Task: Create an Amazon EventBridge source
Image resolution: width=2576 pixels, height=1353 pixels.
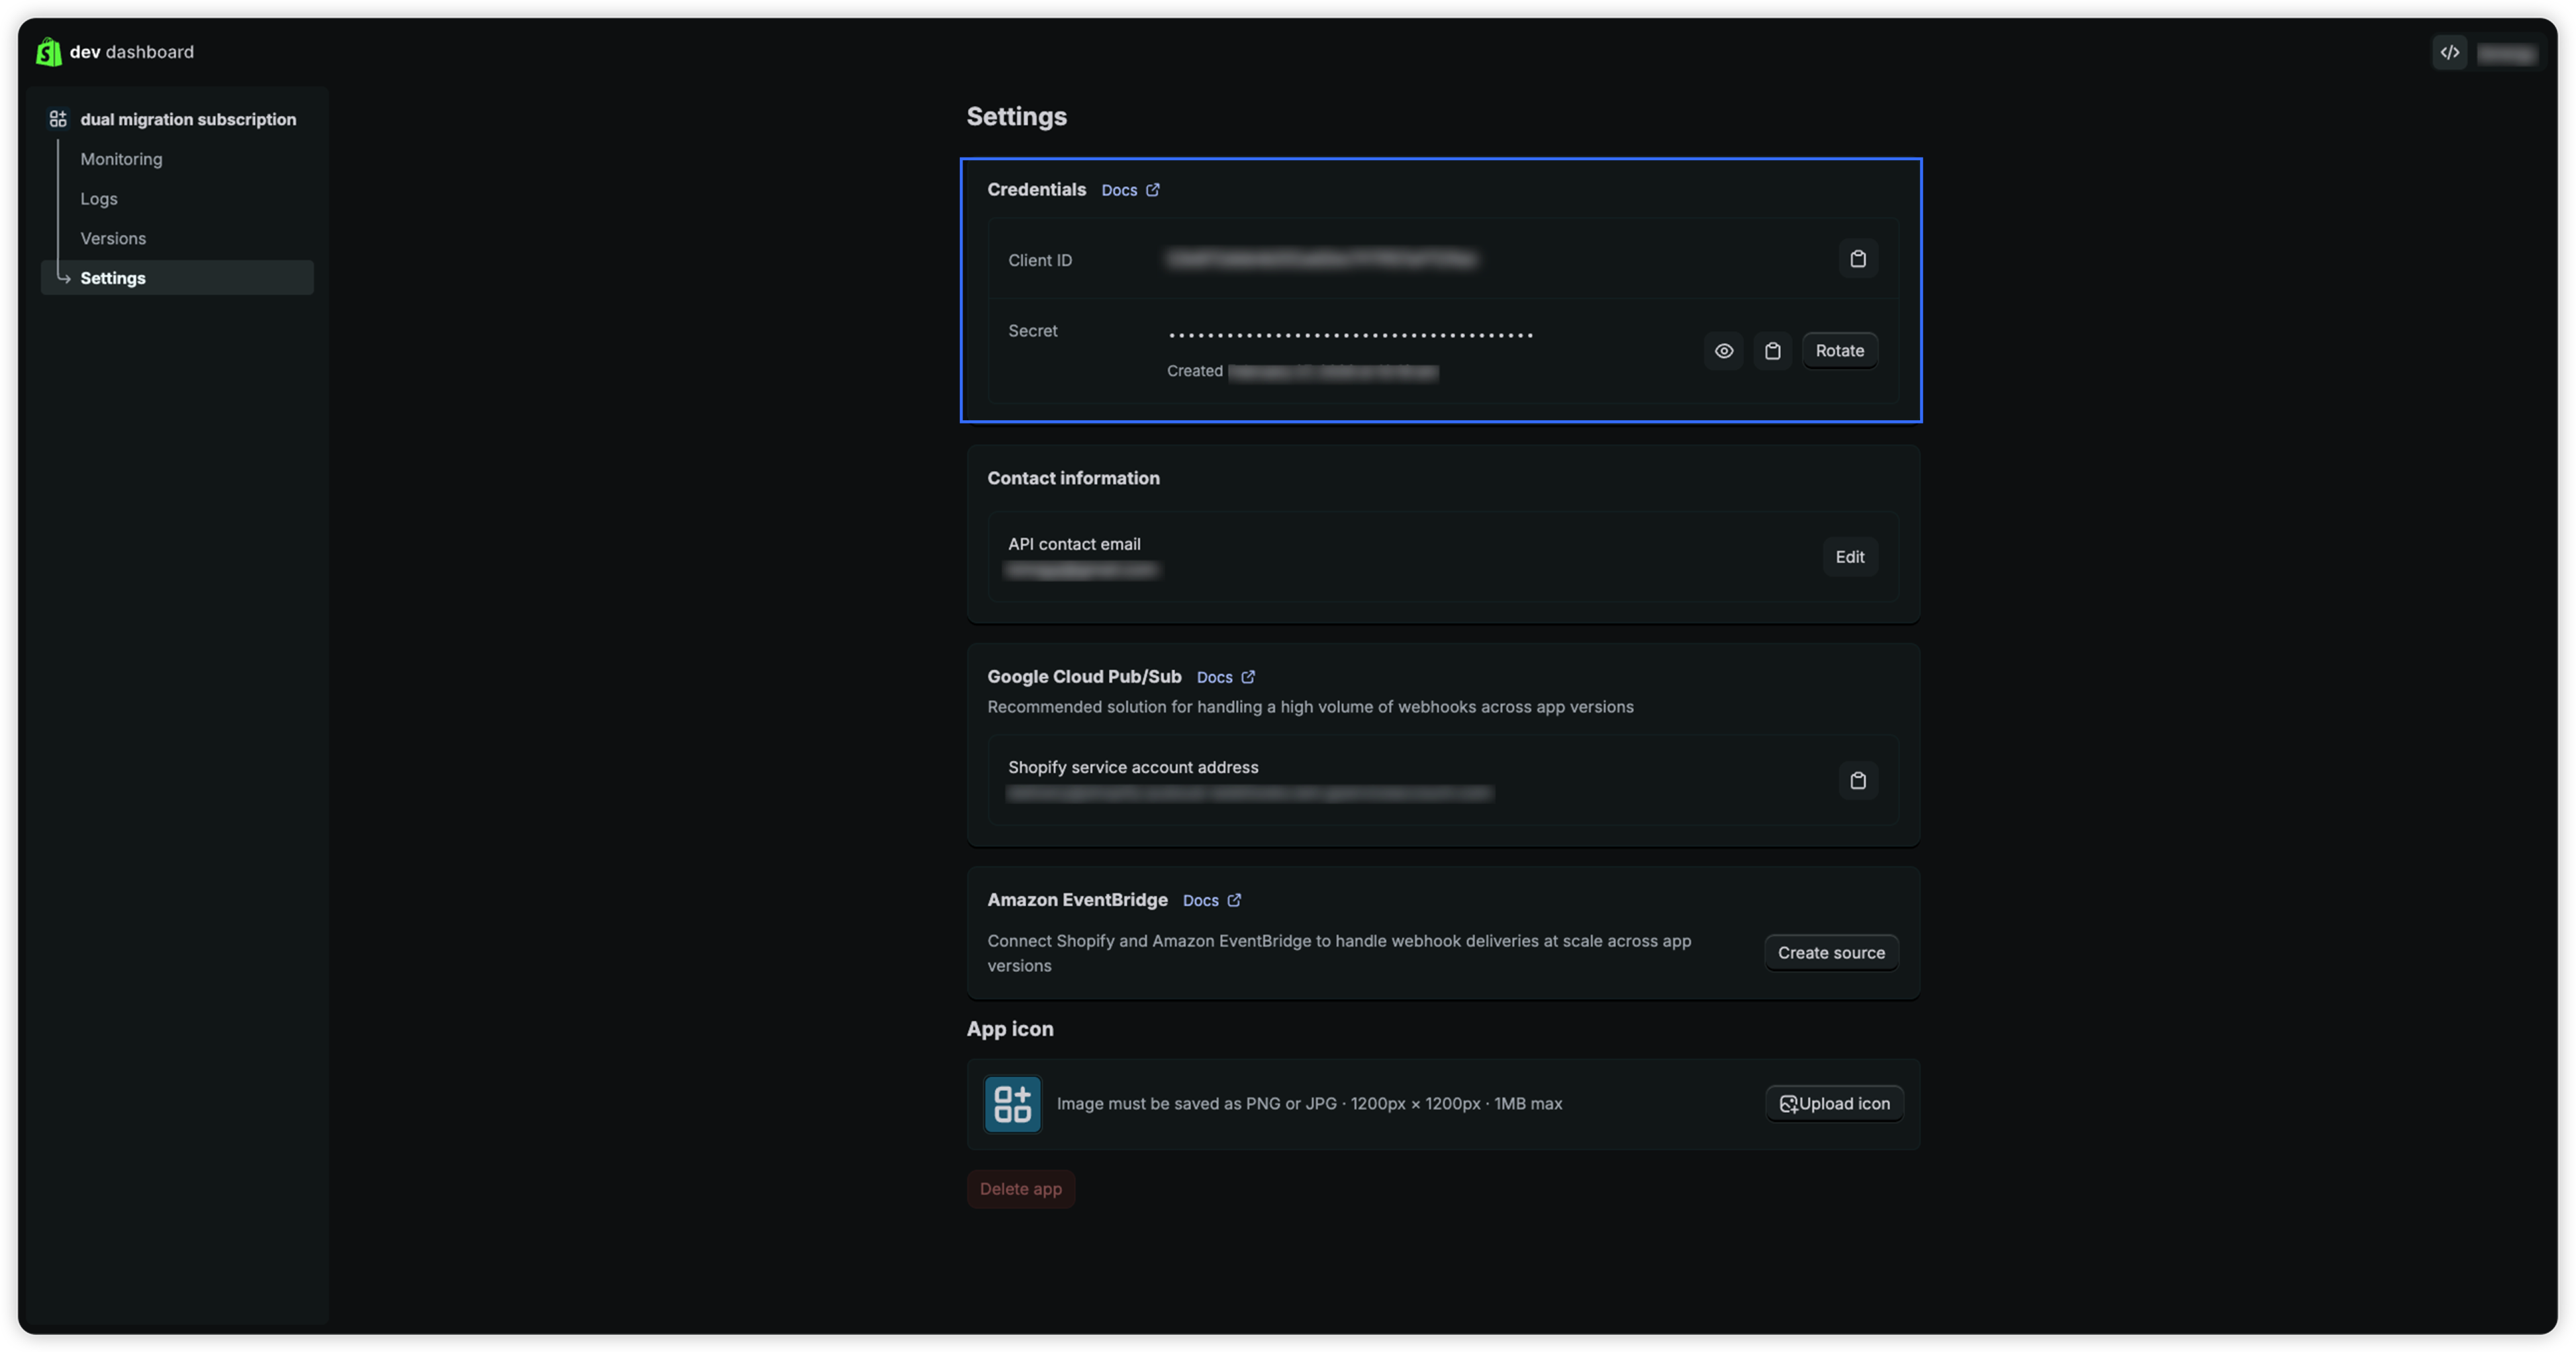Action: click(x=1830, y=953)
